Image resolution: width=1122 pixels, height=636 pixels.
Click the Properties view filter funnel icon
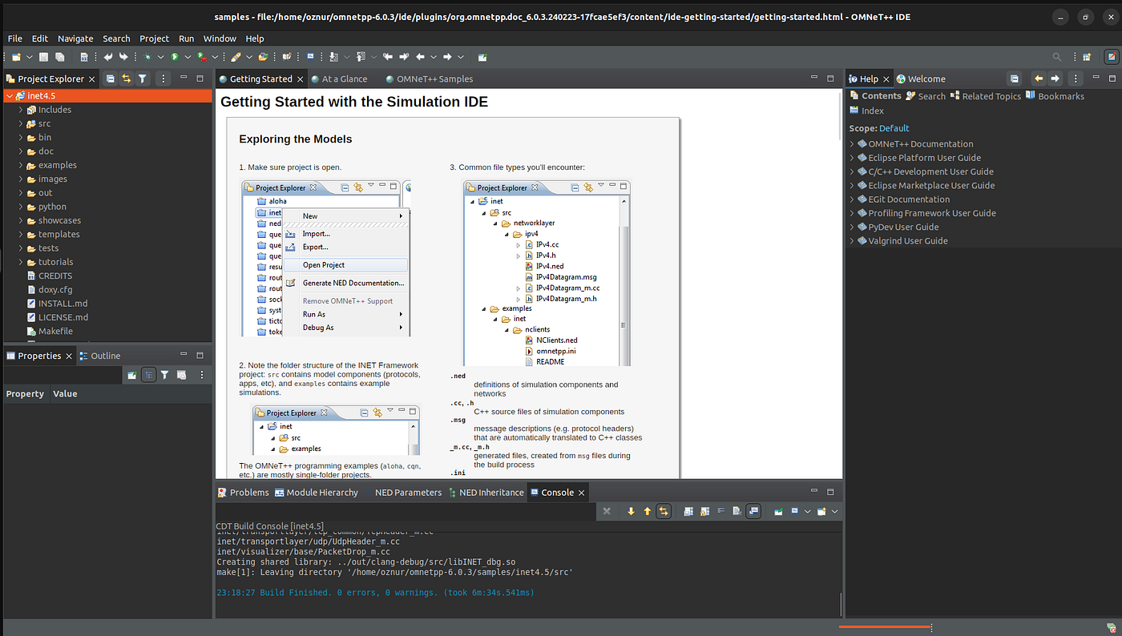pos(164,375)
